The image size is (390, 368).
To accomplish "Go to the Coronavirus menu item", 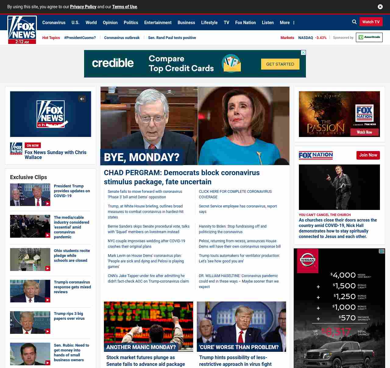I will click(54, 23).
